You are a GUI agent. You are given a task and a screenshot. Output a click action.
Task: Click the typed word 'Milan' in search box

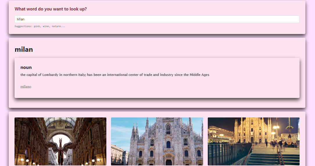click(x=21, y=19)
